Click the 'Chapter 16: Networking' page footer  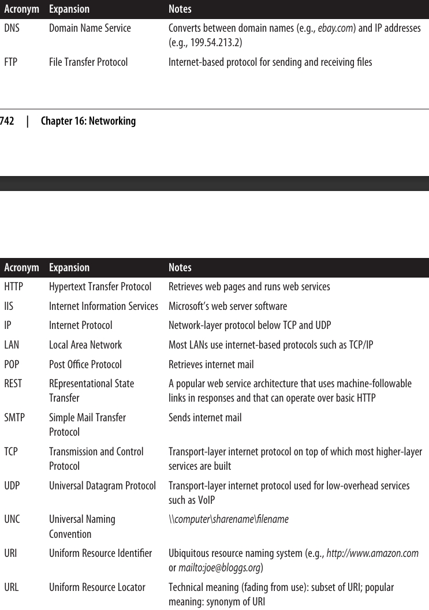click(x=88, y=121)
